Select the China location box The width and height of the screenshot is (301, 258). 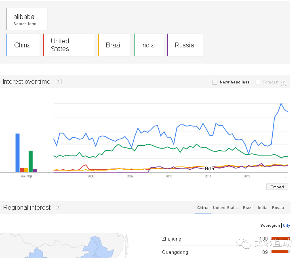(x=23, y=45)
